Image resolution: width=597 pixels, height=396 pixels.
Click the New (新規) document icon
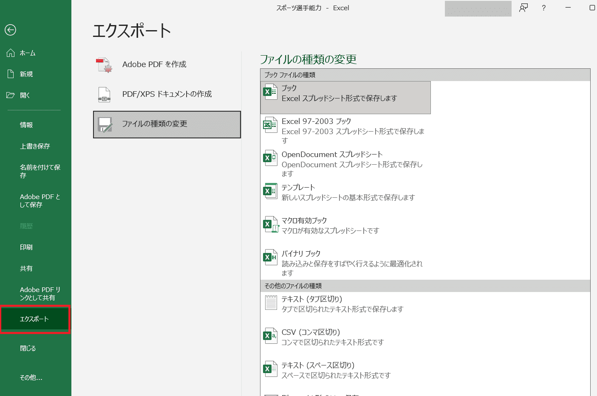coord(11,74)
